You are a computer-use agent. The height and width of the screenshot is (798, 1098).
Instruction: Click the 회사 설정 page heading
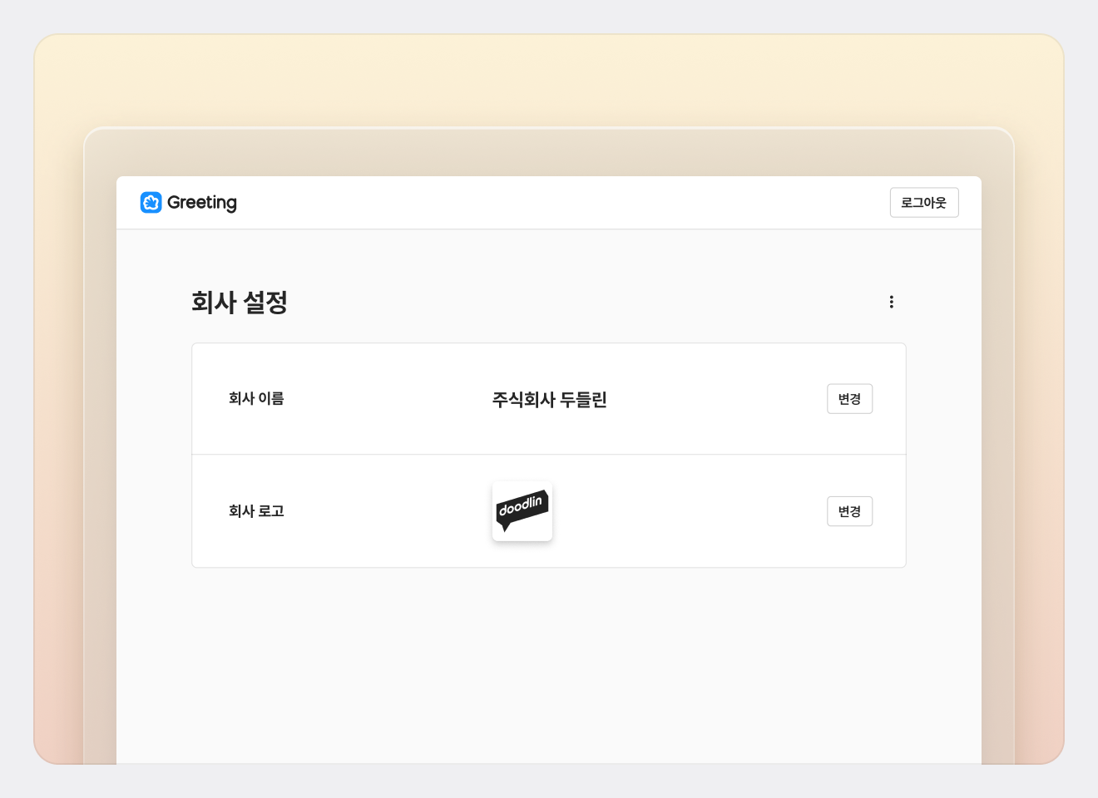240,302
